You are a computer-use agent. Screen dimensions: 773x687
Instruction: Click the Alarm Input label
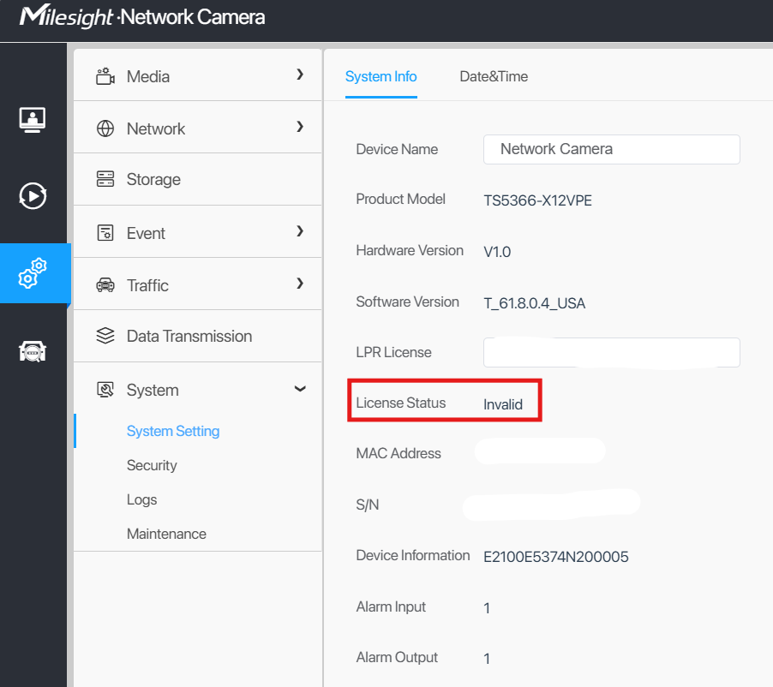[391, 606]
